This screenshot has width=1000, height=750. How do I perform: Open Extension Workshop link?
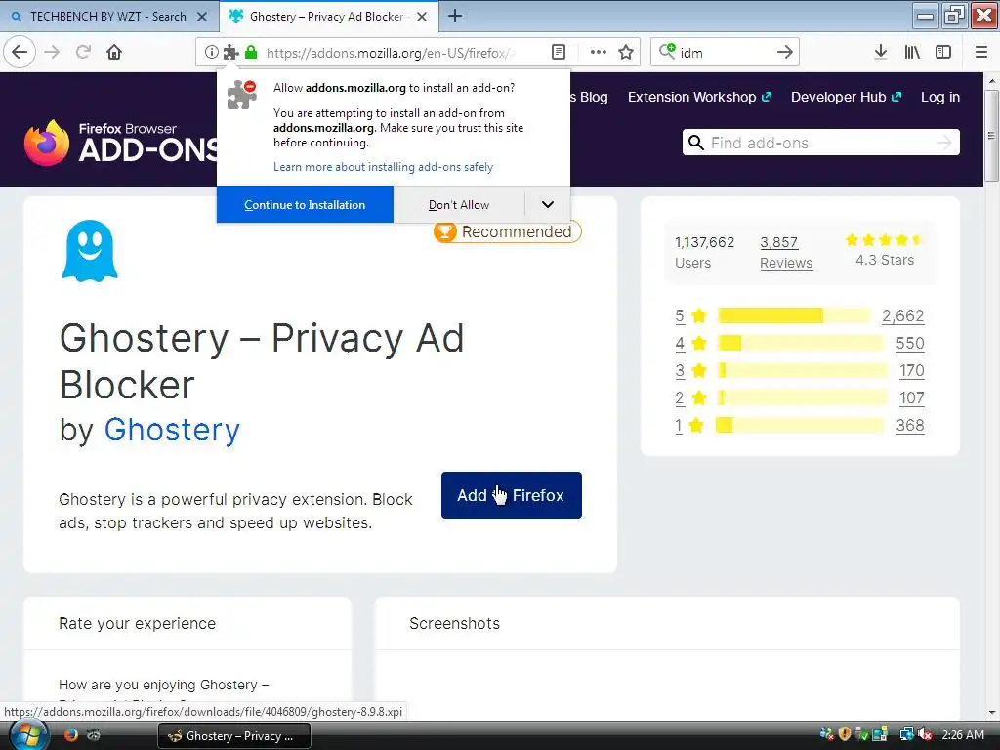click(699, 97)
